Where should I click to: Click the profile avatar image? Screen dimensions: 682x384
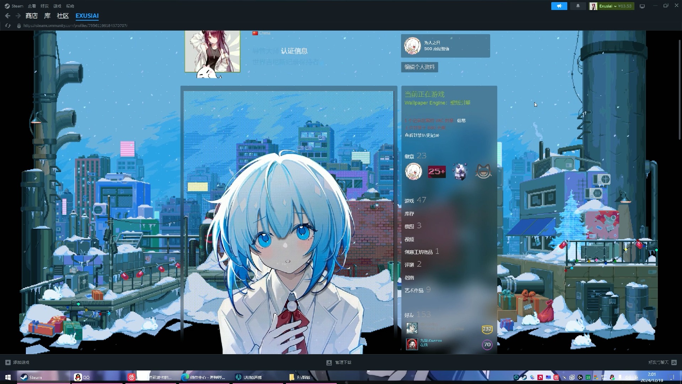point(212,51)
